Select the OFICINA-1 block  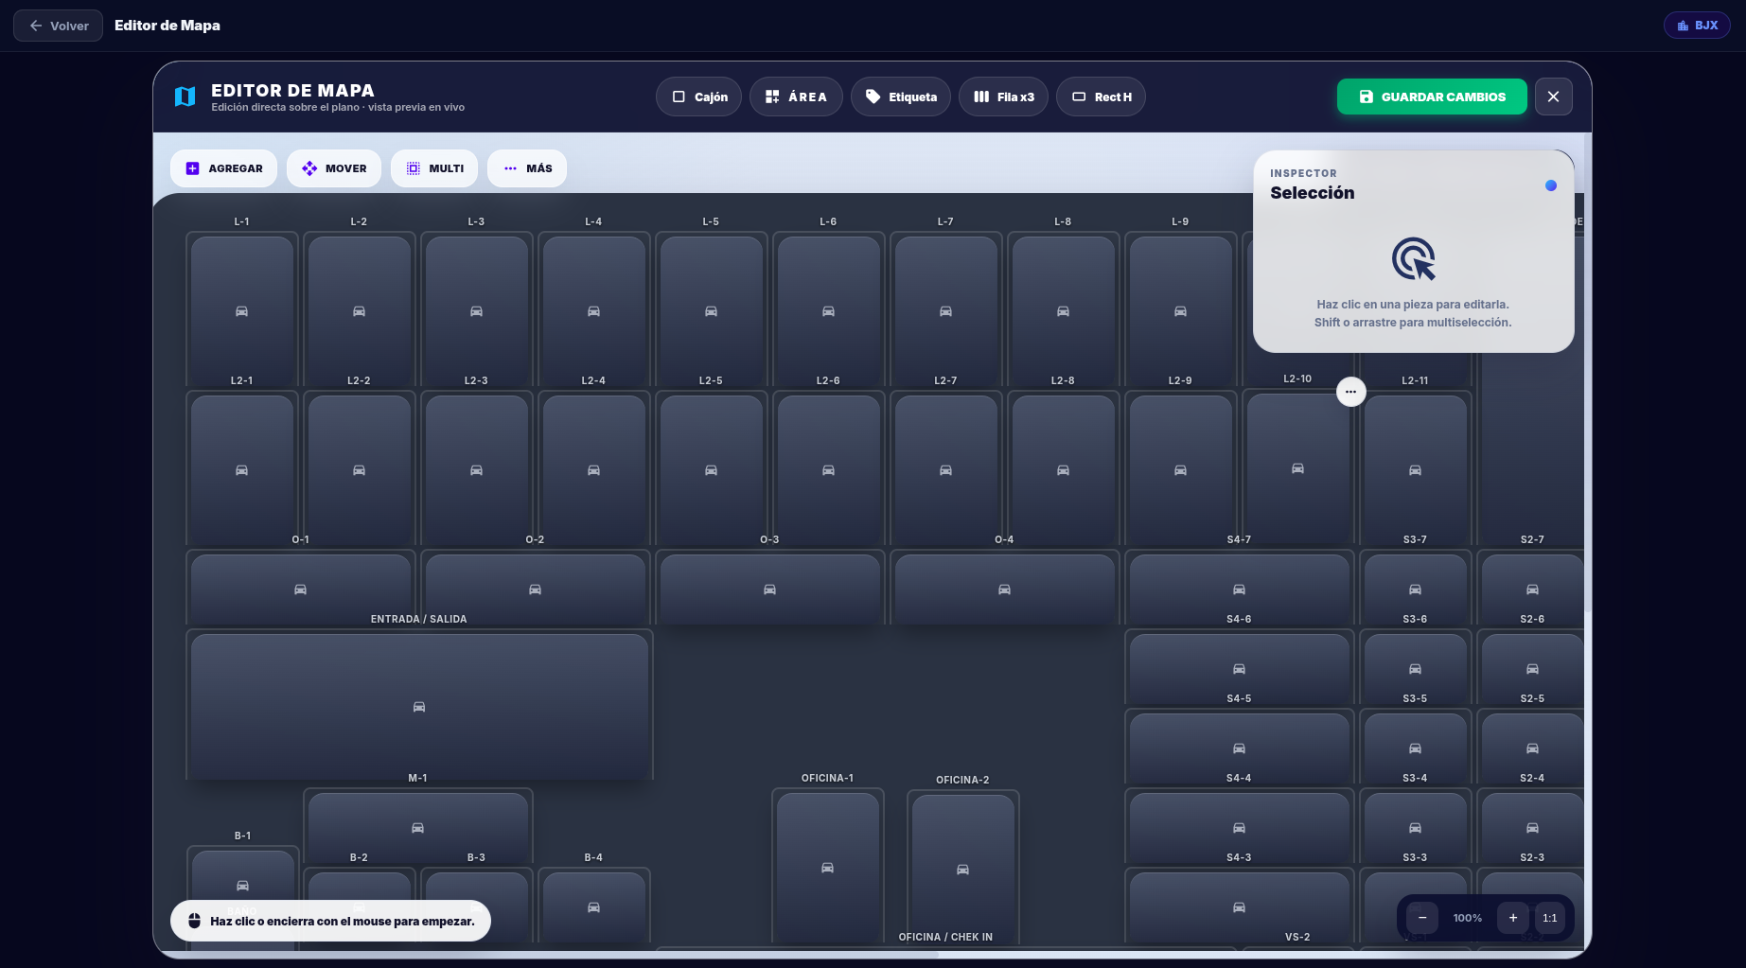coord(827,868)
